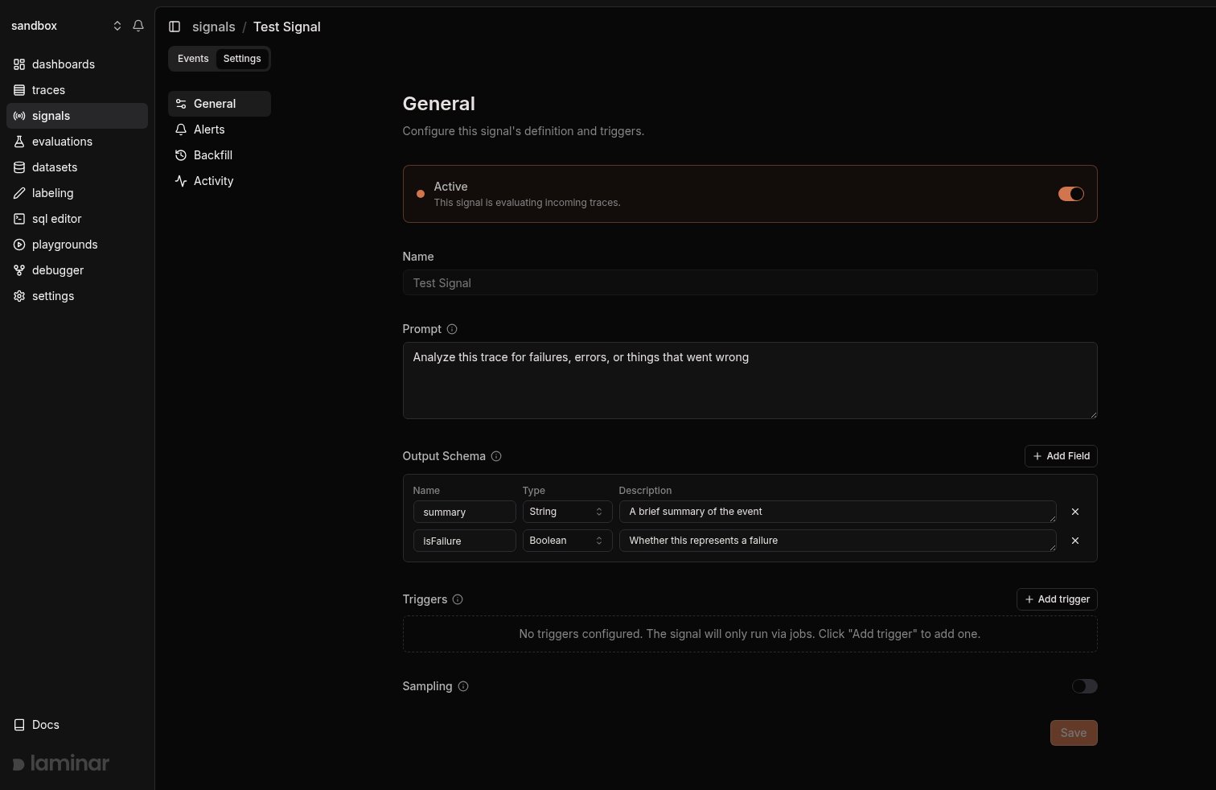Open the Alerts settings section
This screenshot has height=790, width=1216.
click(x=220, y=130)
